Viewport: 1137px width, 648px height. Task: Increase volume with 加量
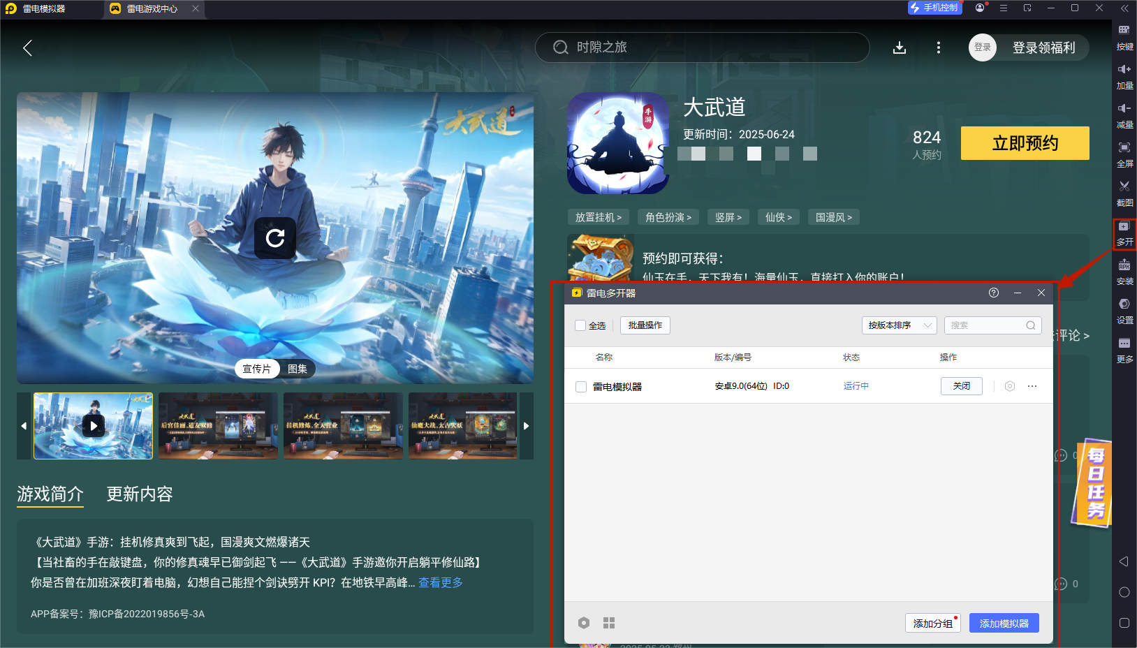point(1124,77)
